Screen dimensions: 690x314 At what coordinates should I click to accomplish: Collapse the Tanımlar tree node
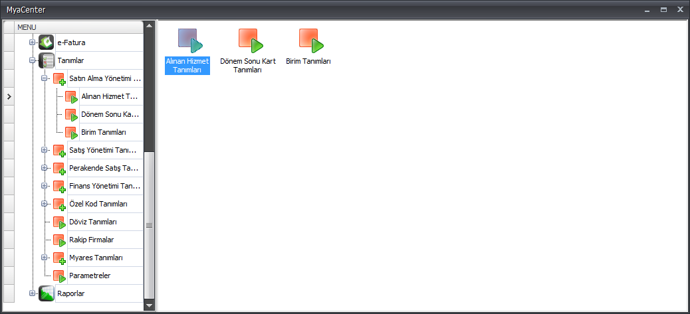(x=32, y=60)
